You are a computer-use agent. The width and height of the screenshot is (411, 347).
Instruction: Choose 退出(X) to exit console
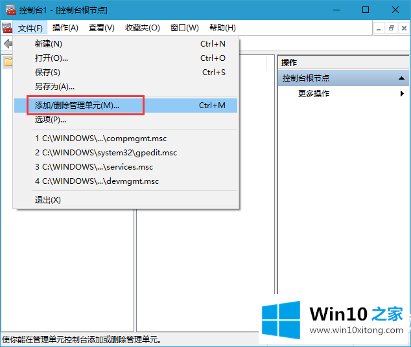[x=126, y=200]
